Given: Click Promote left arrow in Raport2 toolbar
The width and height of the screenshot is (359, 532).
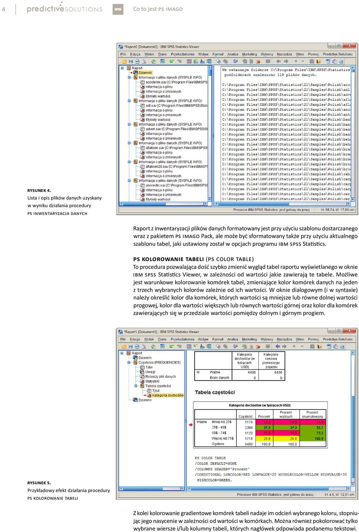Looking at the screenshot, I should (x=278, y=61).
